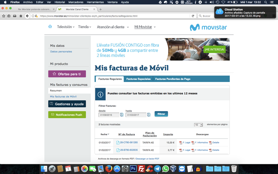Bookmark page with the star icon

click(x=4, y=16)
